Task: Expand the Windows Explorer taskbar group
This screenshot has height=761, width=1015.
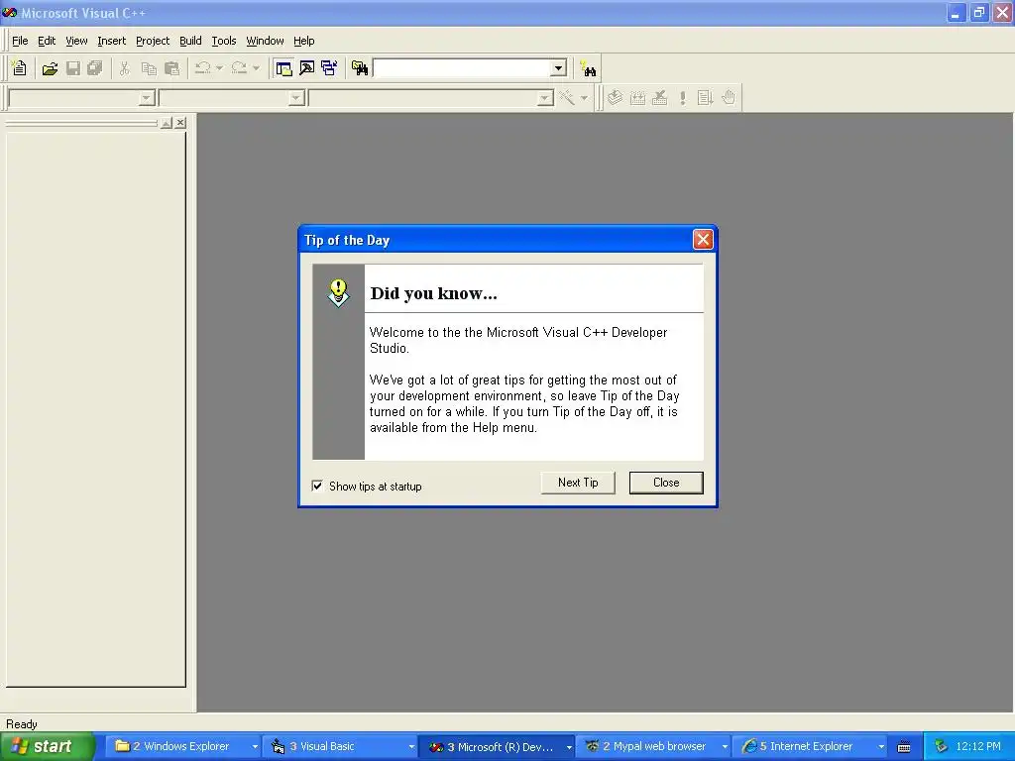Action: (255, 747)
